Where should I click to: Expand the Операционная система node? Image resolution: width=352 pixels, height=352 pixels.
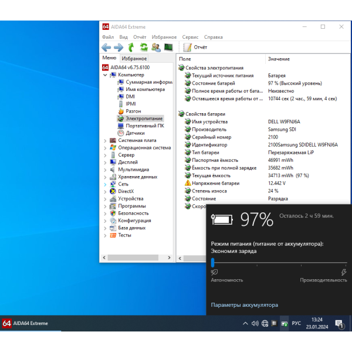pos(105,148)
